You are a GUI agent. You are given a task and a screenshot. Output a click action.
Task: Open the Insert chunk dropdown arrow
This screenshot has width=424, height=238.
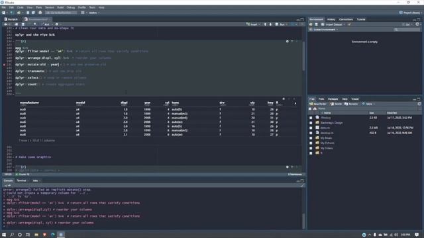259,24
